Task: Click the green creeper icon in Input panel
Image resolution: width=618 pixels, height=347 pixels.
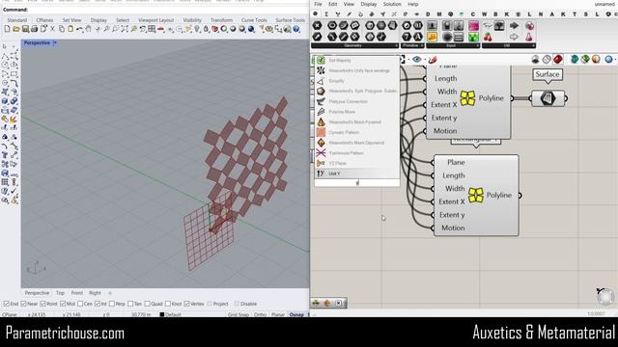Action: (473, 37)
